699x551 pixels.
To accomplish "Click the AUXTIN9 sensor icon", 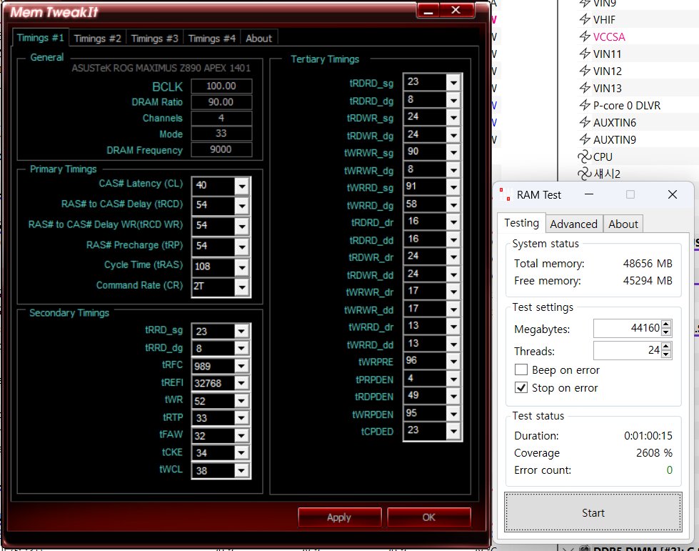I will coord(585,139).
